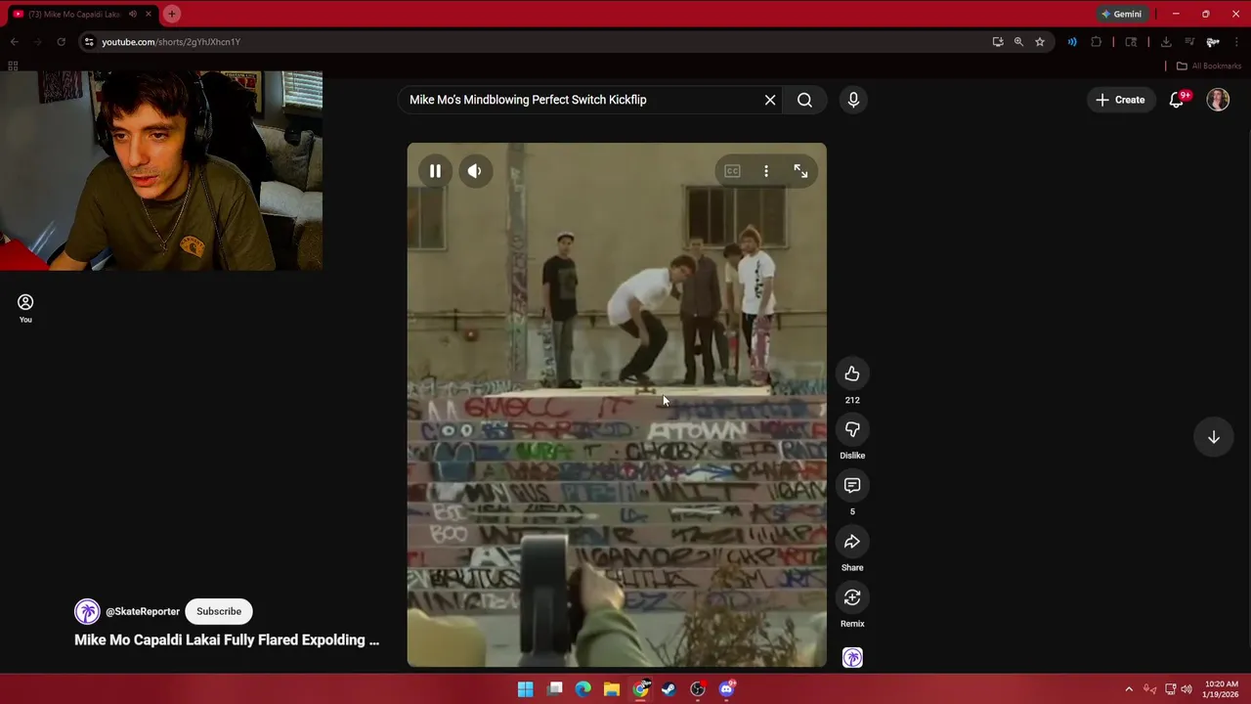Expand the Short to fullscreen
Viewport: 1251px width, 704px height.
(800, 171)
